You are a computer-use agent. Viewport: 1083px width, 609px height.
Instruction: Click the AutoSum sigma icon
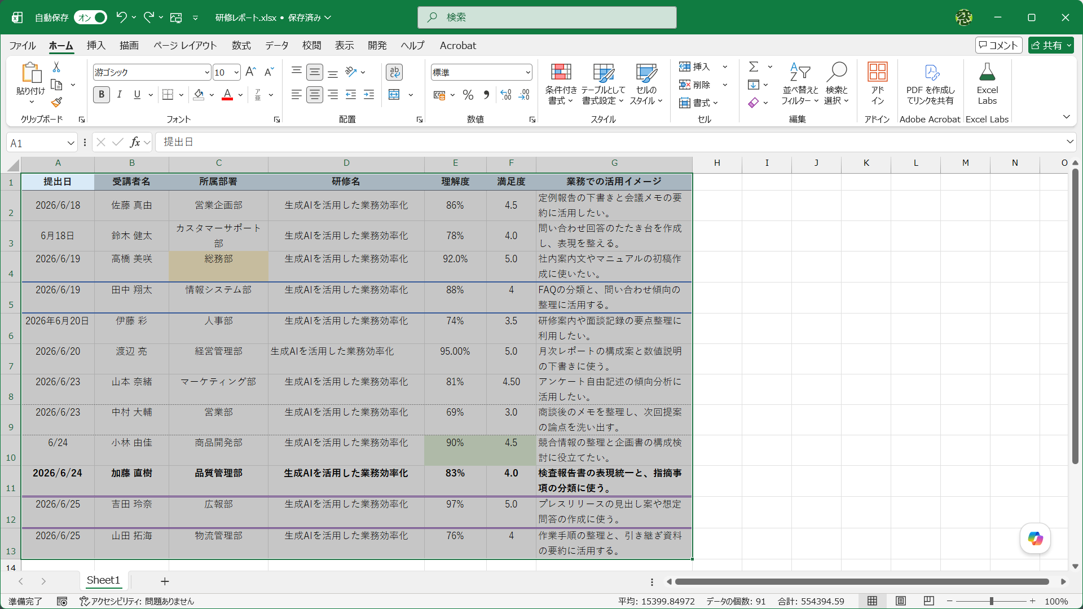pyautogui.click(x=753, y=67)
